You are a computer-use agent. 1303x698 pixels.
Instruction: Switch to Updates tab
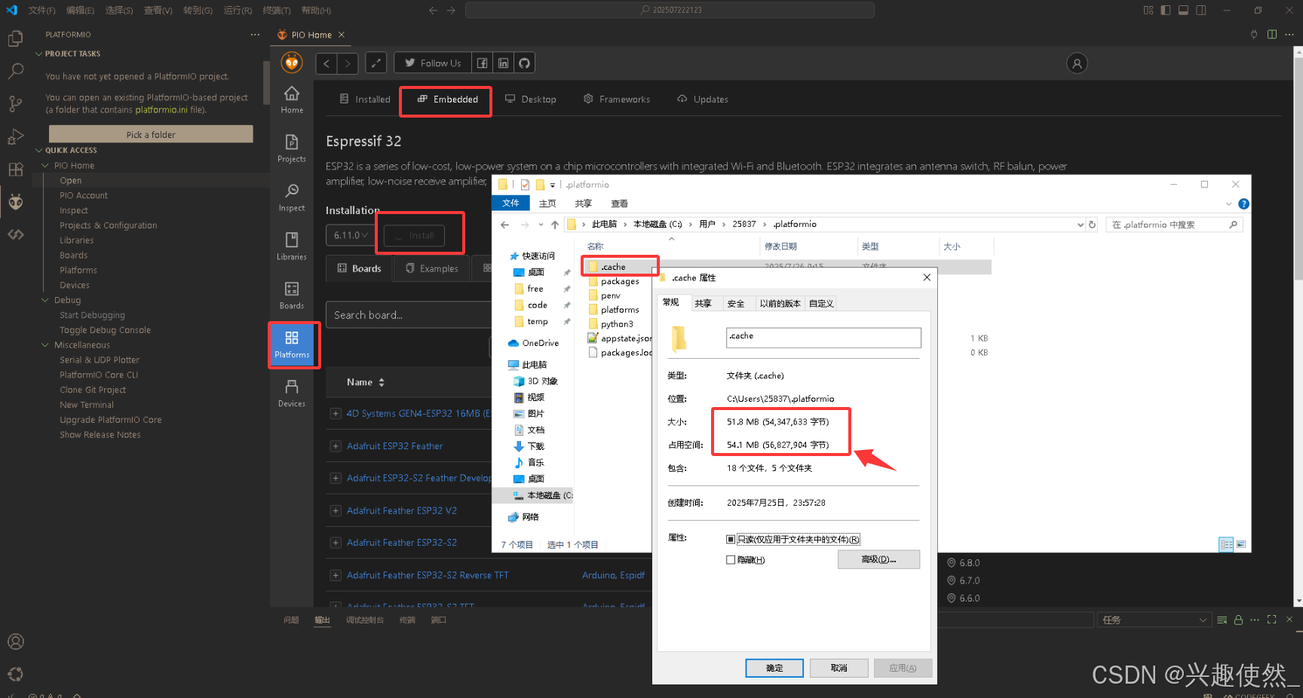(703, 99)
